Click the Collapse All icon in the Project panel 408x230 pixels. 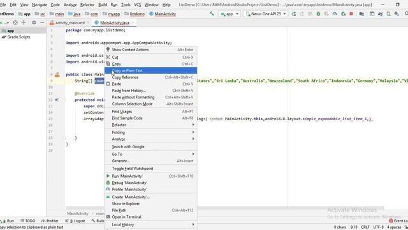[x=24, y=23]
